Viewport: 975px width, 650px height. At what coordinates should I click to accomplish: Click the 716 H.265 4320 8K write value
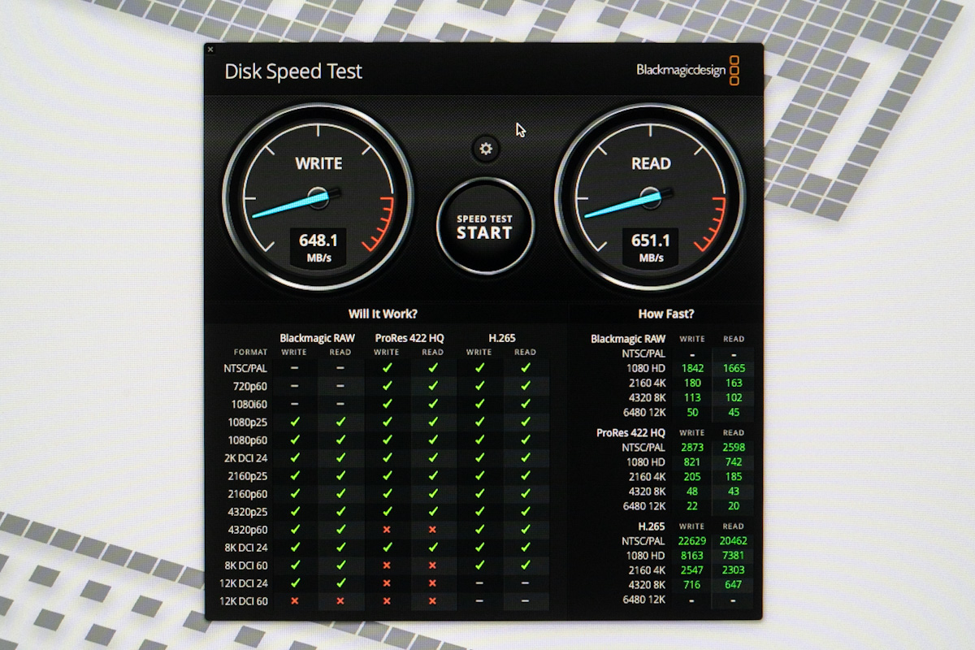click(692, 585)
